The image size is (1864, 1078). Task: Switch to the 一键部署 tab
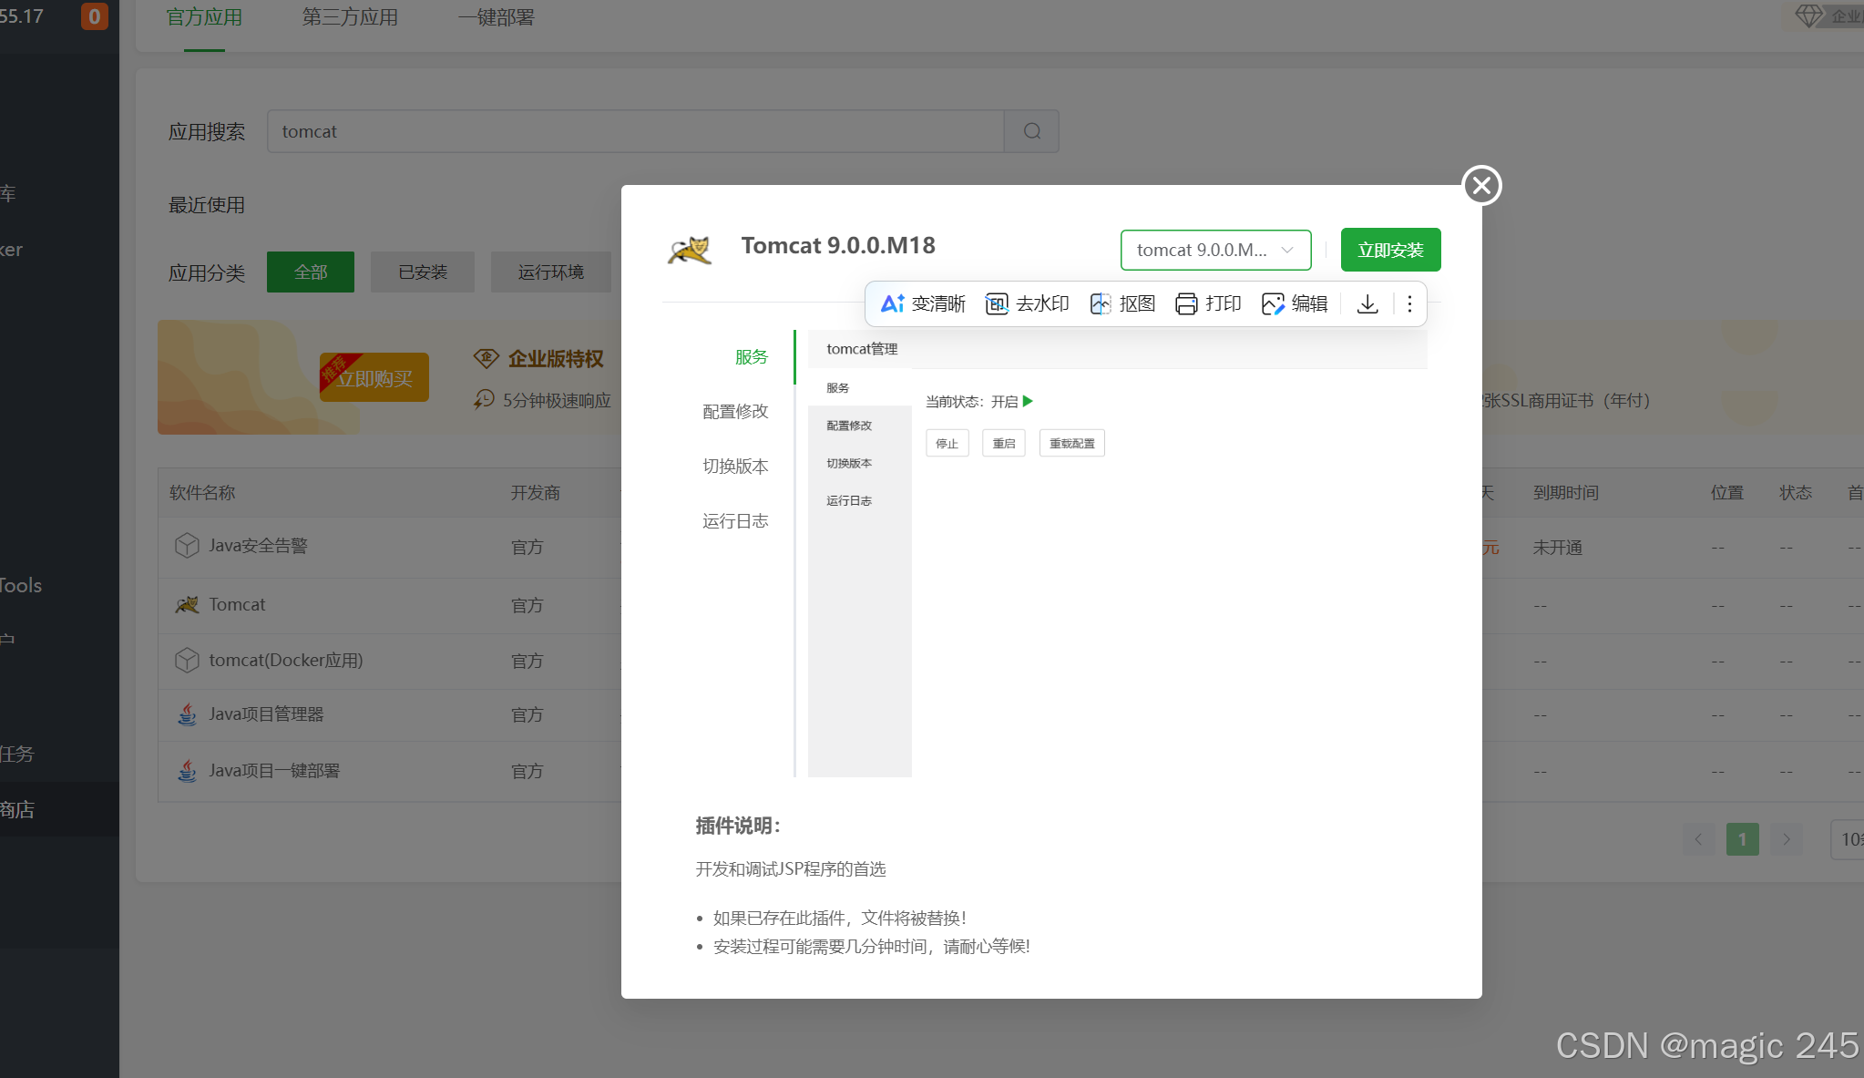tap(497, 17)
